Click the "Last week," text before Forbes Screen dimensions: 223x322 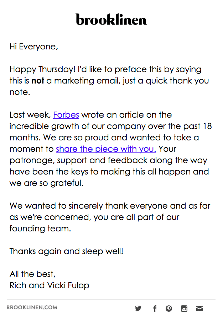30,115
